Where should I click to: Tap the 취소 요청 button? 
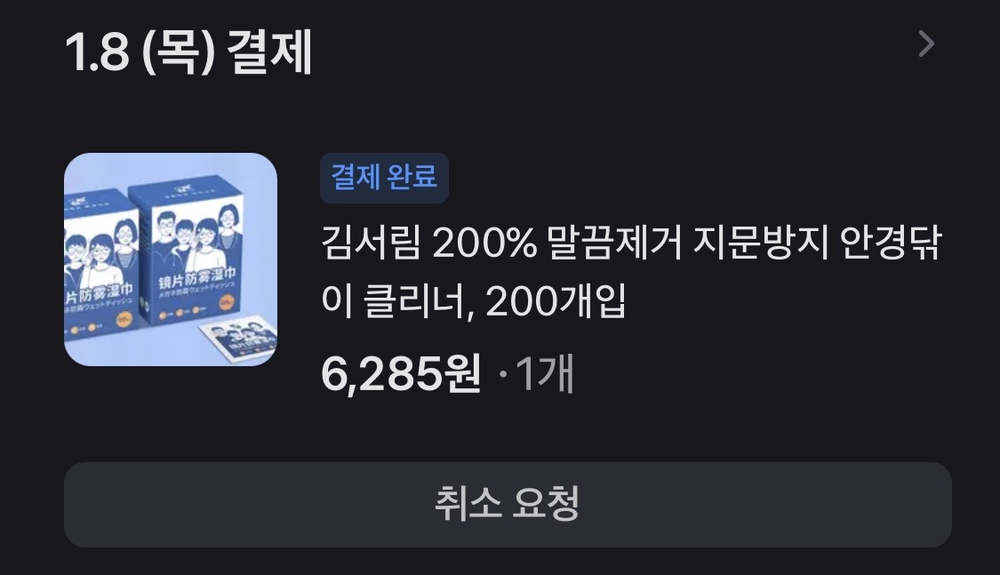tap(508, 504)
